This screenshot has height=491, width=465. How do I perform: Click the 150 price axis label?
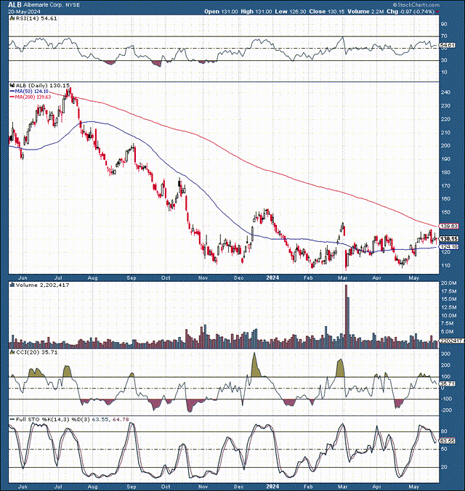[445, 212]
